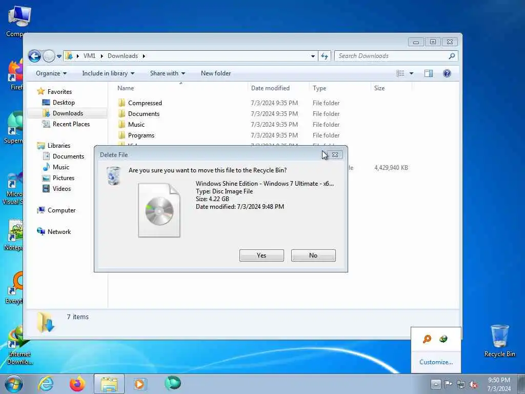Open Videos library
This screenshot has width=525, height=394.
pyautogui.click(x=62, y=189)
